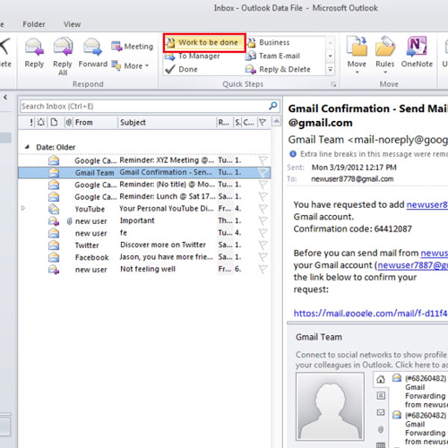The height and width of the screenshot is (448, 448).
Task: Select the 'Discover more on Twitter' message
Action: (144, 245)
